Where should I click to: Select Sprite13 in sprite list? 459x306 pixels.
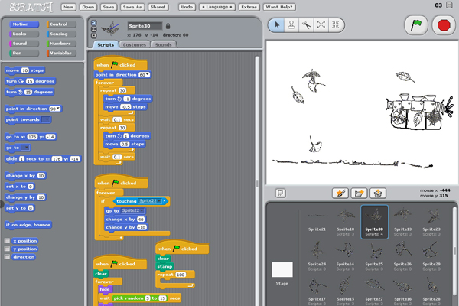[x=403, y=222]
